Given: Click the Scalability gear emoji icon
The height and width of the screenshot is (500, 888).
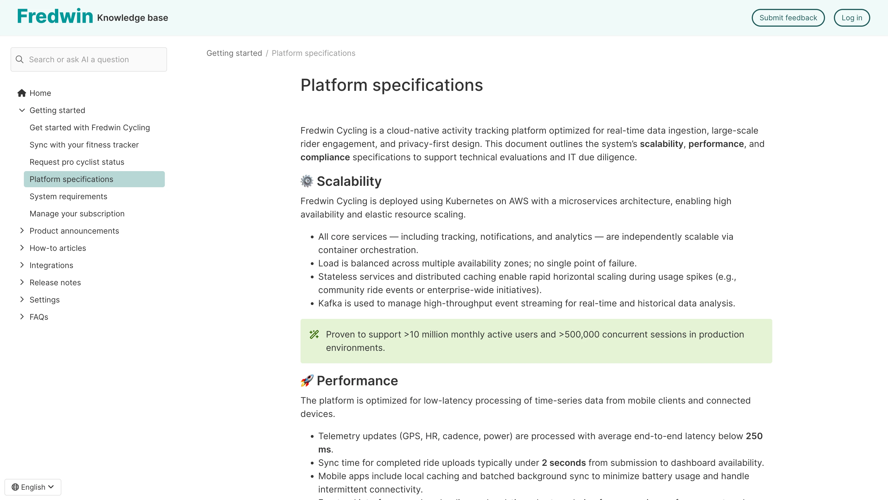Looking at the screenshot, I should [x=306, y=181].
